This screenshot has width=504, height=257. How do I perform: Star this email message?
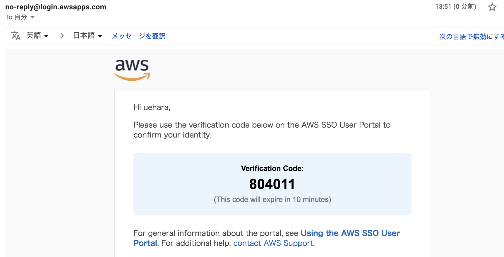click(x=492, y=7)
